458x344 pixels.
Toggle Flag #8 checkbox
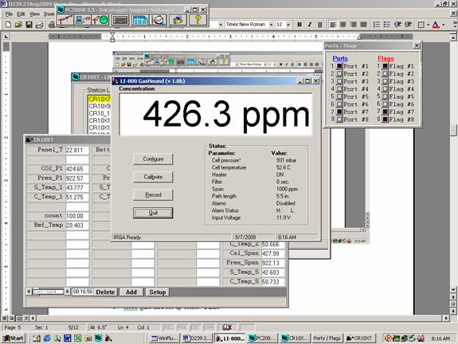[386, 119]
